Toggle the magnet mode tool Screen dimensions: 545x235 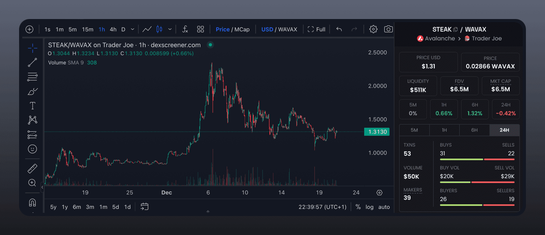[32, 202]
